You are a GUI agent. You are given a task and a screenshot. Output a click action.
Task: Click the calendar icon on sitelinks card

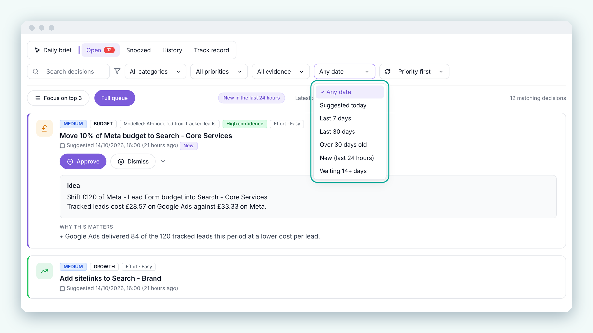coord(62,288)
